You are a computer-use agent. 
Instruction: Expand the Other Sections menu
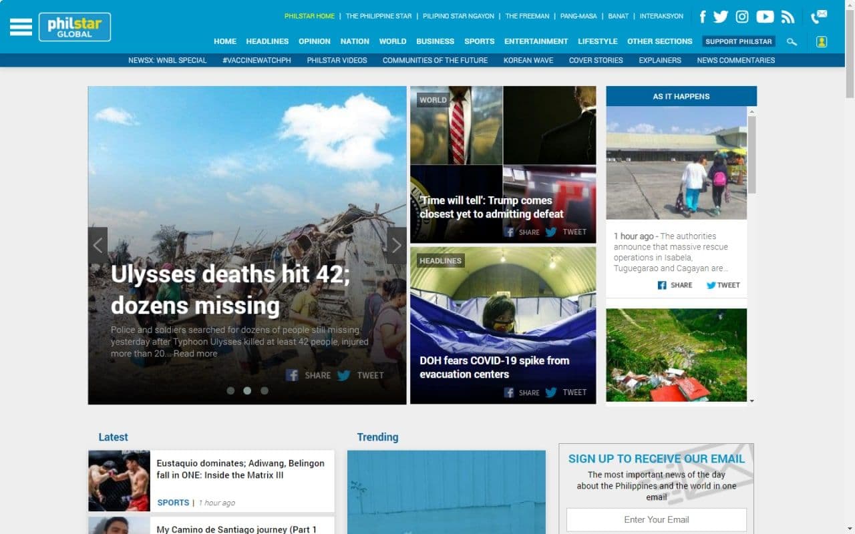coord(659,41)
